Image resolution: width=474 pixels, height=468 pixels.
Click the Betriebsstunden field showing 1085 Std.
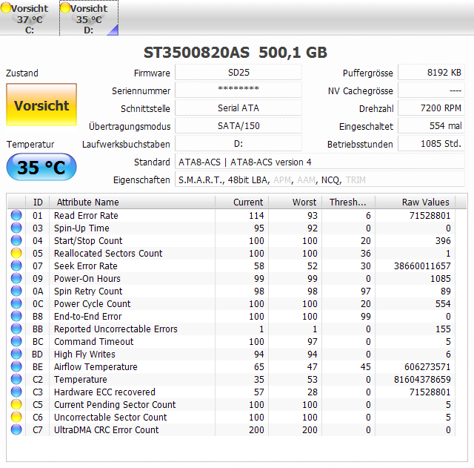[431, 144]
